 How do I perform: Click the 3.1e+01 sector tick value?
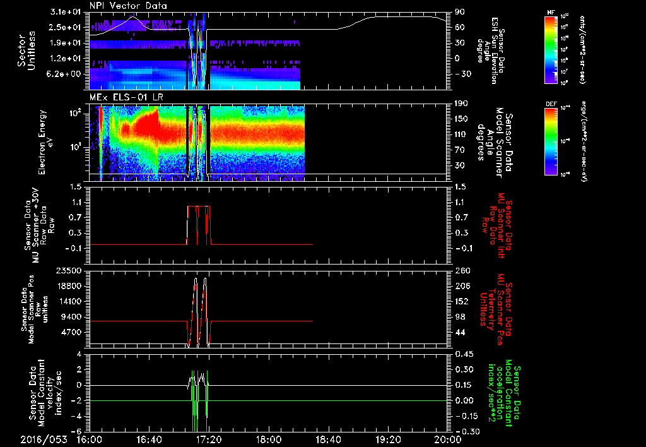click(64, 11)
